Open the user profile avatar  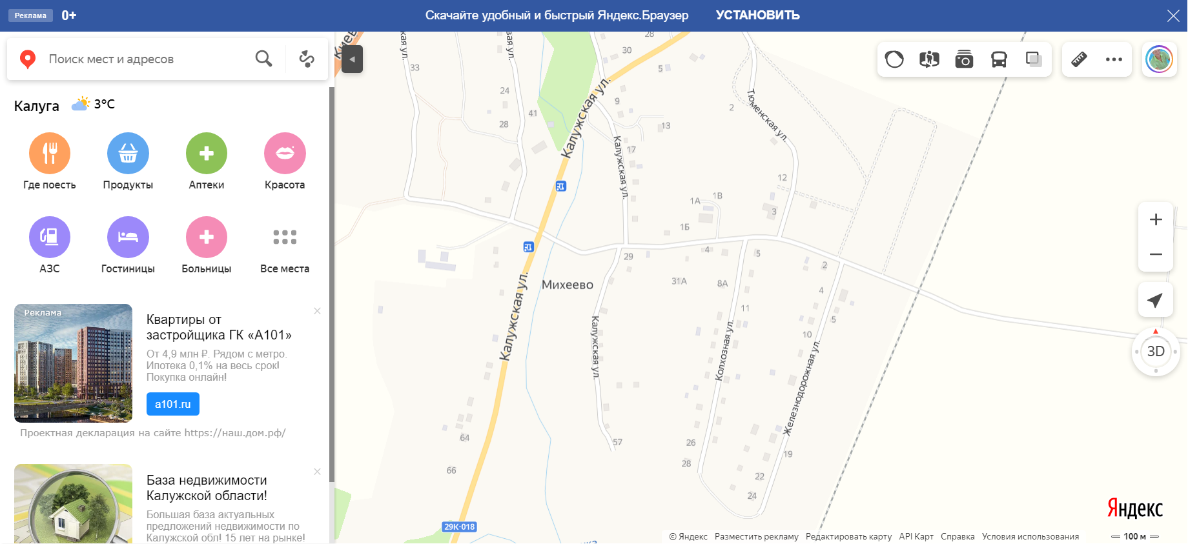coord(1159,59)
